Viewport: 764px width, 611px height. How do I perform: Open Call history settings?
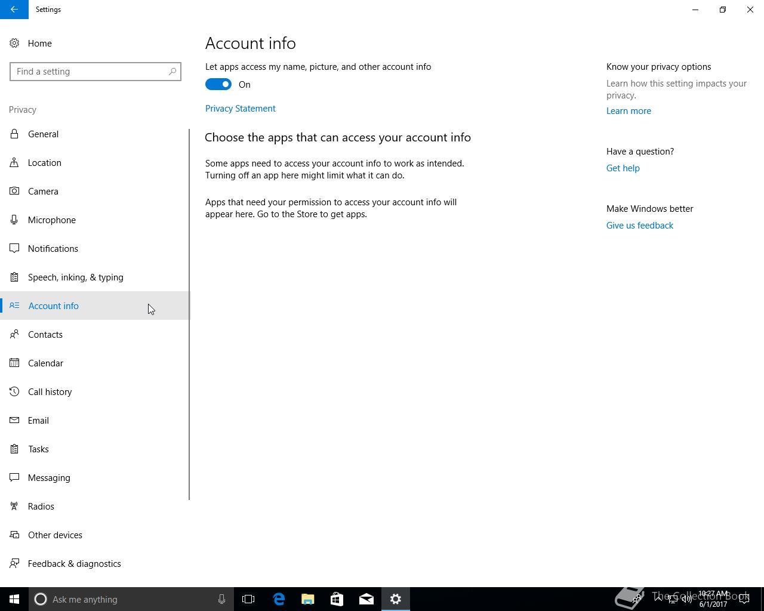coord(95,392)
